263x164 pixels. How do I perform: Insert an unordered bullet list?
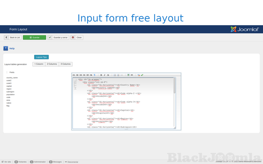point(114,75)
